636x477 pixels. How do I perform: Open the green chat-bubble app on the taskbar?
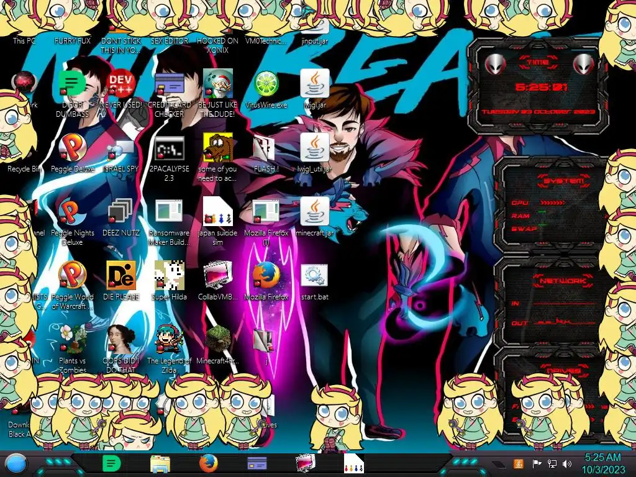tap(112, 463)
